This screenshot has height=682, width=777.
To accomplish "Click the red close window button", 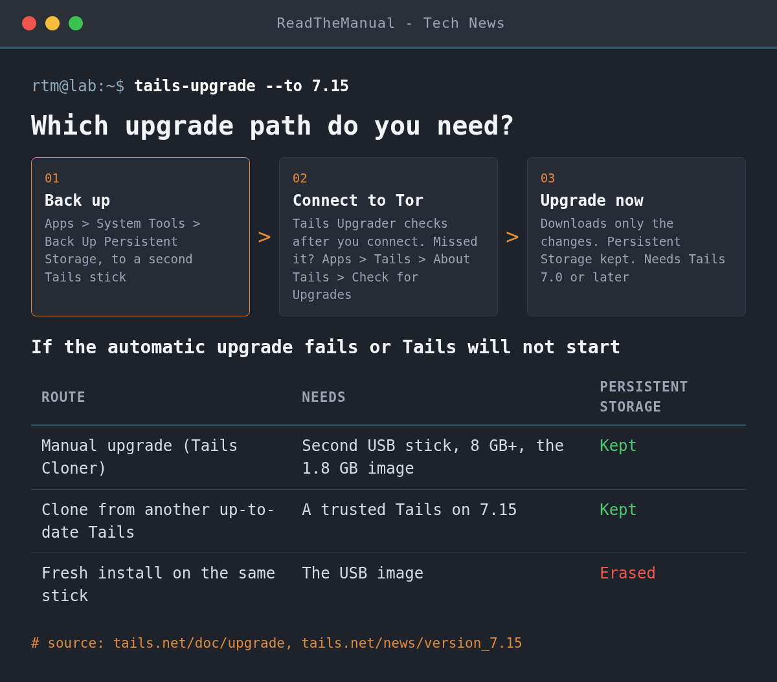I will coord(29,23).
